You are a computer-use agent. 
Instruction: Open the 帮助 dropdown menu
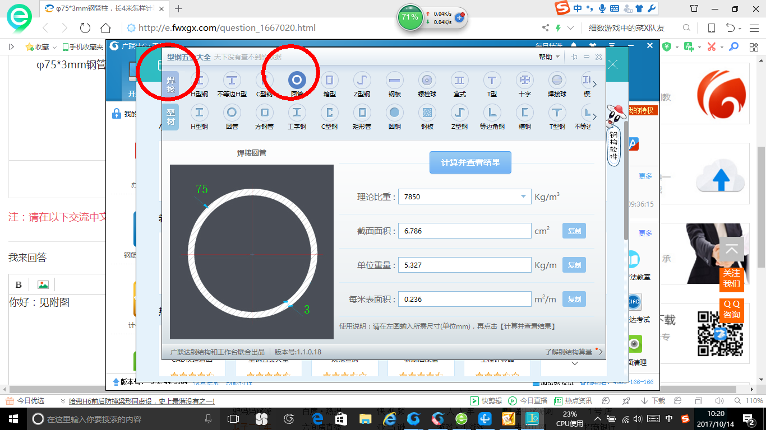[x=550, y=57]
